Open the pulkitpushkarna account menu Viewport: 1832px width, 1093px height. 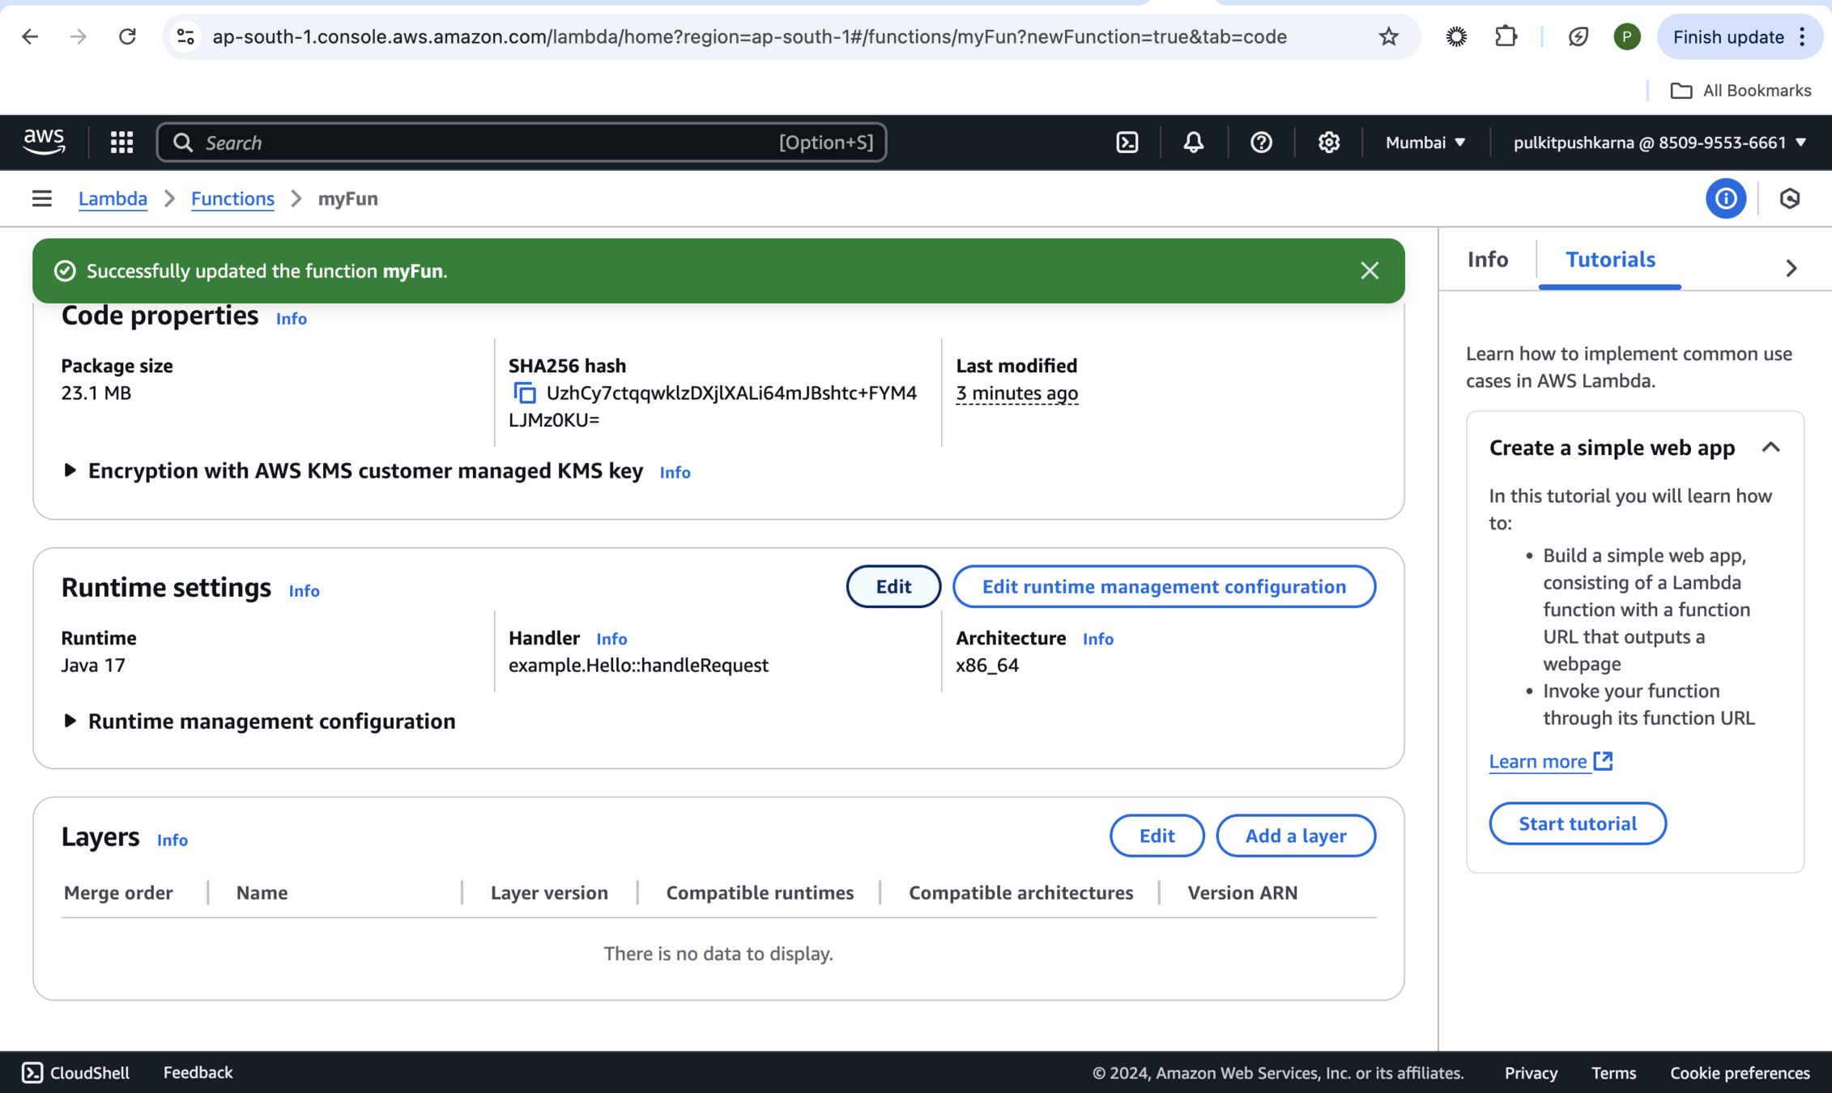tap(1659, 142)
